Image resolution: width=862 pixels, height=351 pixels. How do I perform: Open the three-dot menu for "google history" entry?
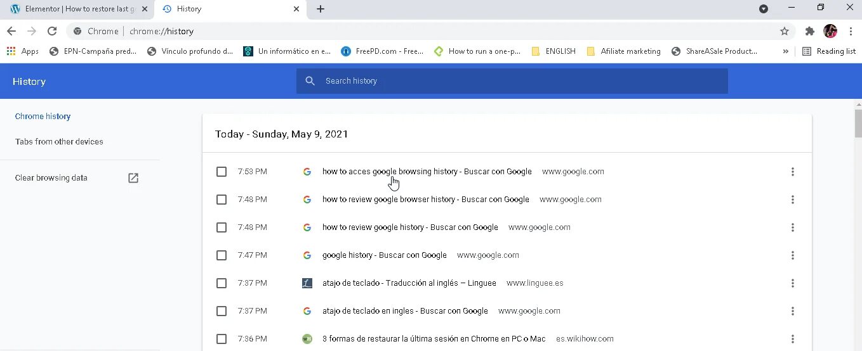[x=792, y=255]
